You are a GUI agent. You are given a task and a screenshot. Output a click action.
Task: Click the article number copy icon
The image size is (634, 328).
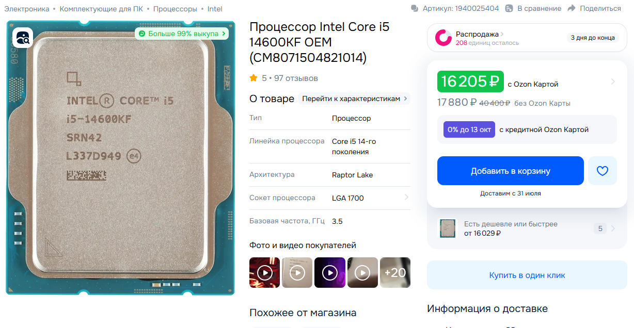[415, 8]
